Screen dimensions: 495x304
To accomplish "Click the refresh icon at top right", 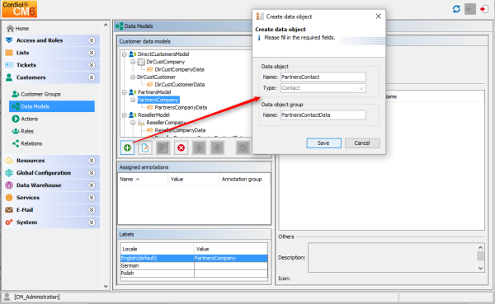I will click(456, 9).
